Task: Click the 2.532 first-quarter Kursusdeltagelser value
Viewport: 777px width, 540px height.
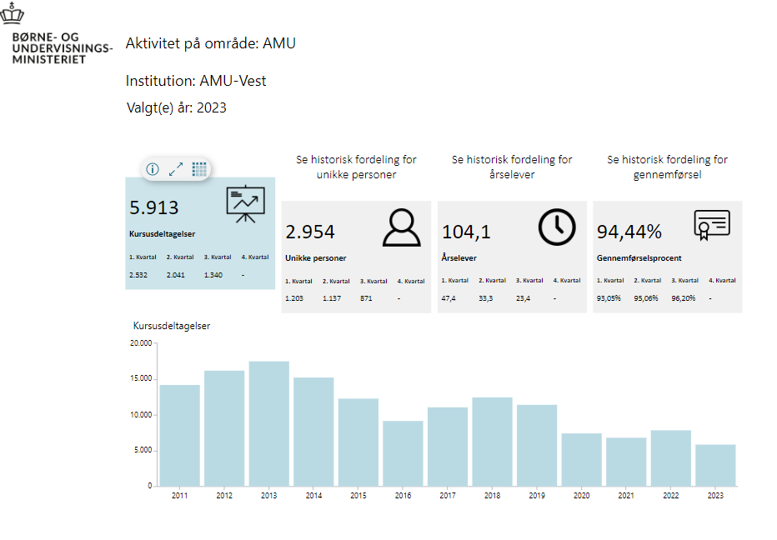Action: (138, 275)
